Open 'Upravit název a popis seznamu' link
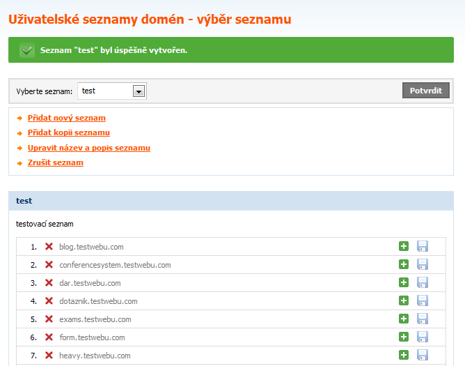465x366 pixels. [x=89, y=148]
